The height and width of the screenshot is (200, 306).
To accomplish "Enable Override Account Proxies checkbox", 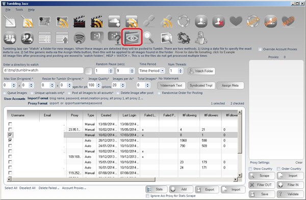I will point(260,49).
